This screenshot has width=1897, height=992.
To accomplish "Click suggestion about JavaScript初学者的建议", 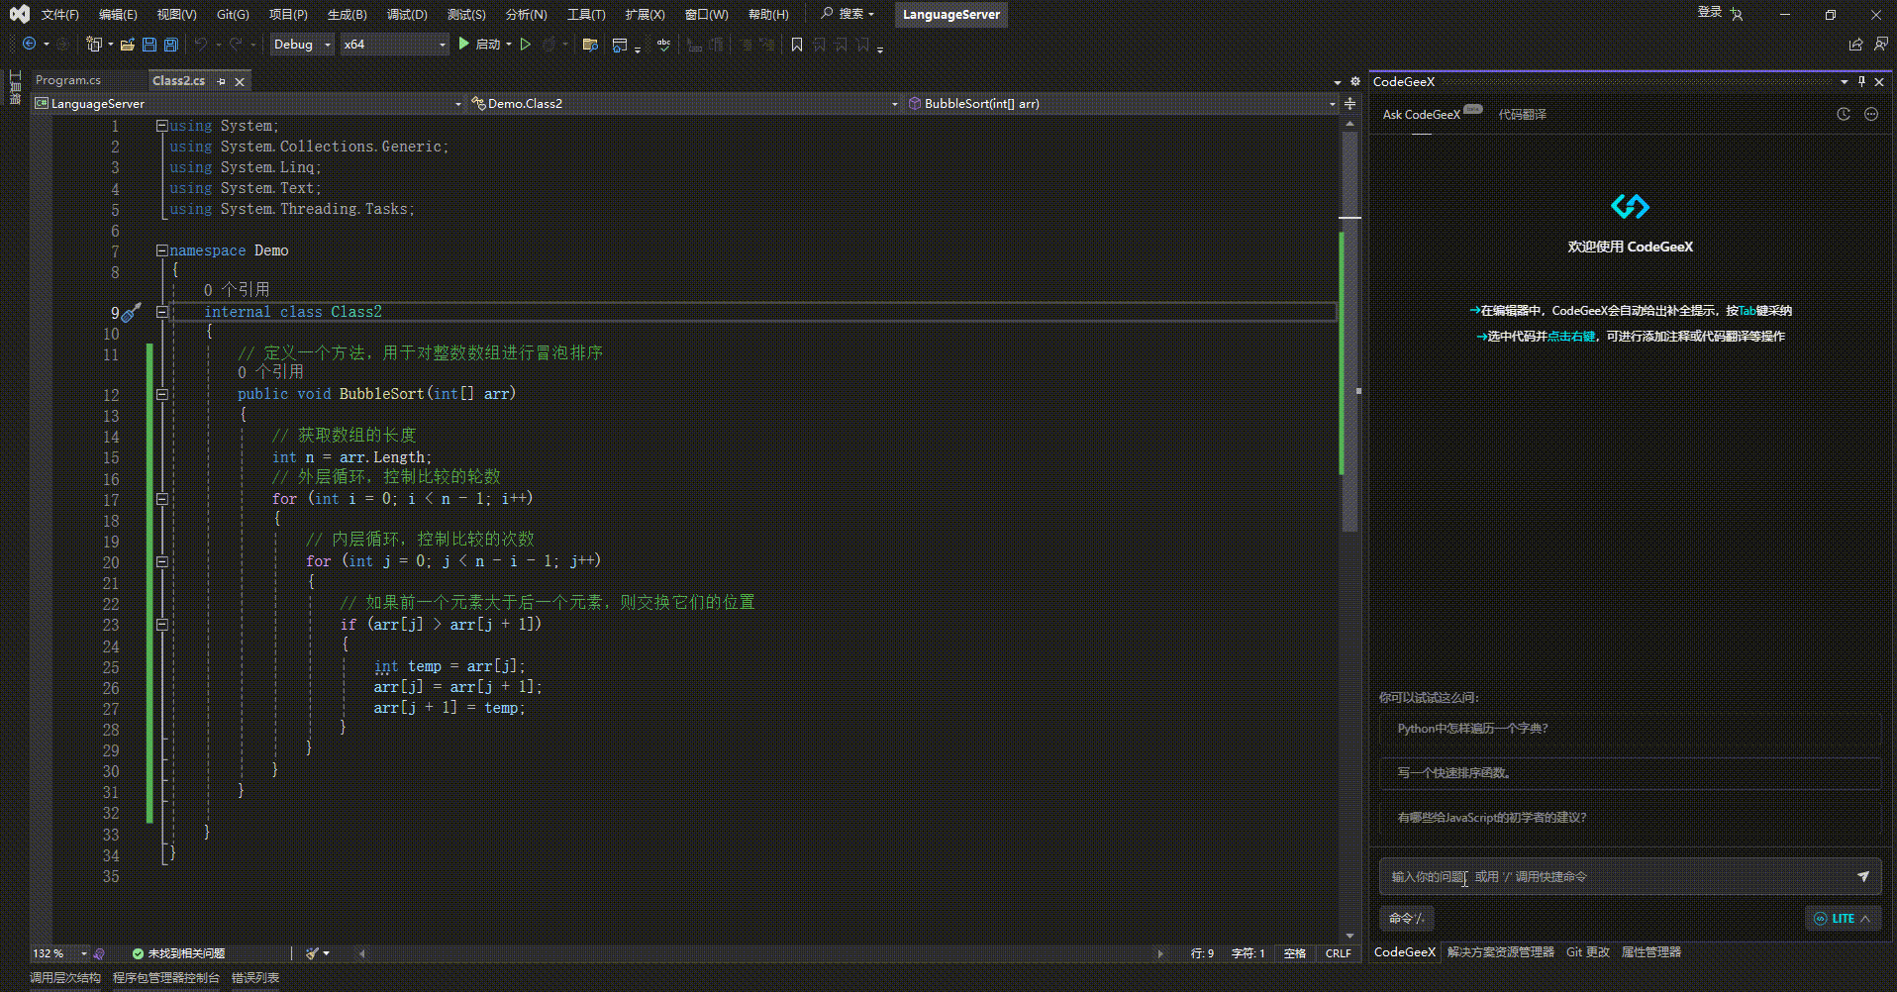I will (1630, 818).
